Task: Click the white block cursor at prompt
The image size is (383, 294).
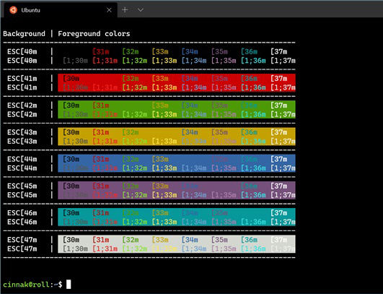Action: 69,284
